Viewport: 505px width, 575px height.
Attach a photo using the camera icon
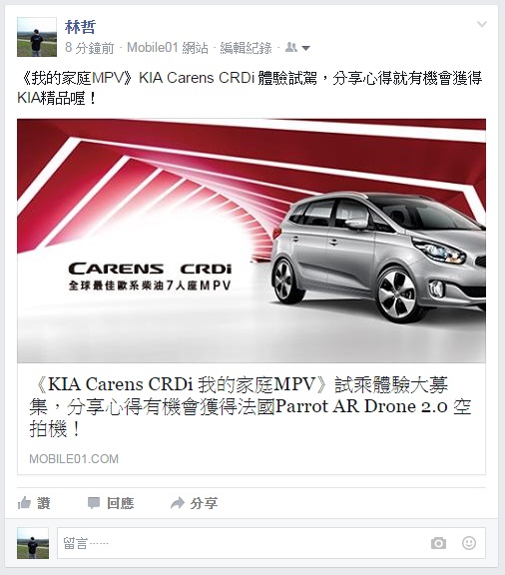pyautogui.click(x=438, y=543)
